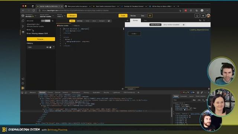Toggle the release type switch in Release panel

pos(45,21)
